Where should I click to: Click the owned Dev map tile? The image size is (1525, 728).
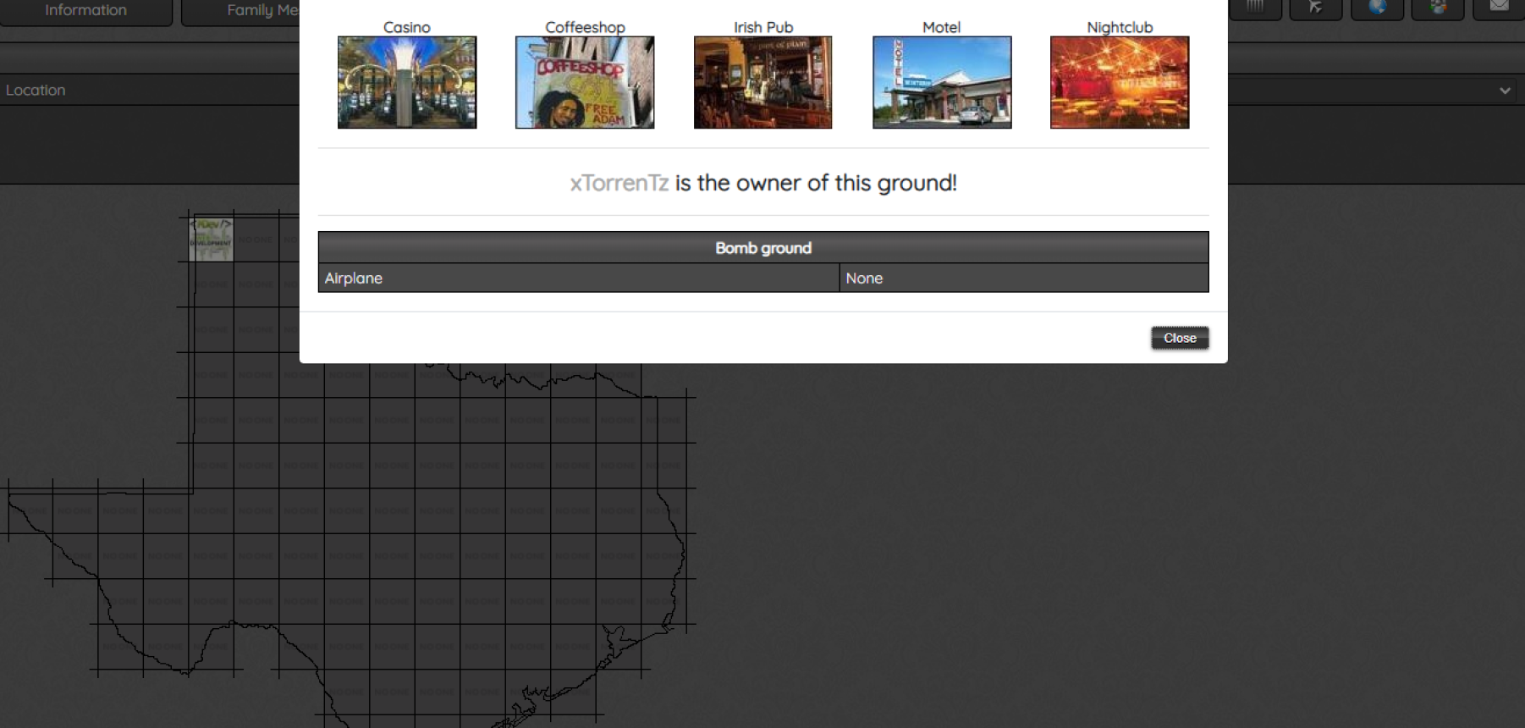[x=211, y=240]
